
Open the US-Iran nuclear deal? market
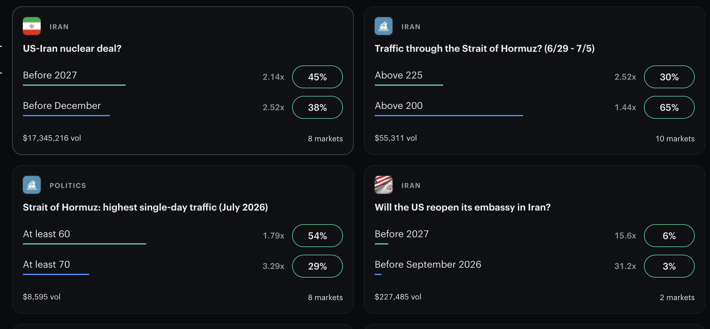(x=72, y=49)
